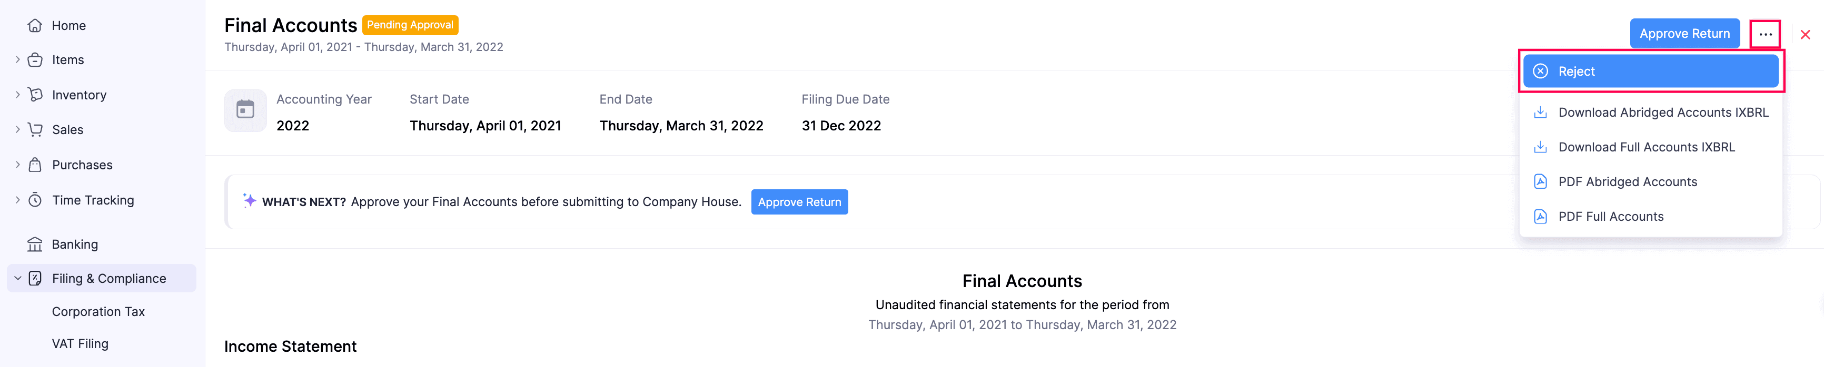1824x367 pixels.
Task: Click the Banking building icon
Action: (34, 244)
